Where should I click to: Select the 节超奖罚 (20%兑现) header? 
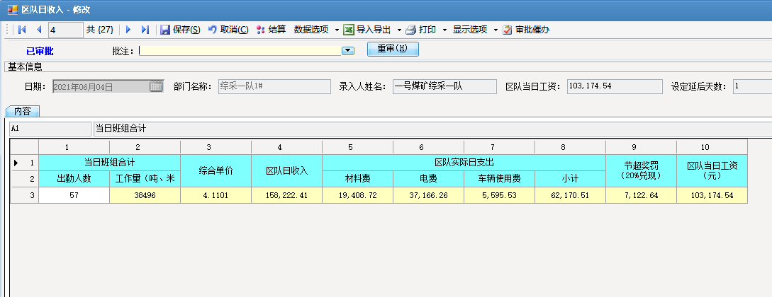click(x=641, y=171)
